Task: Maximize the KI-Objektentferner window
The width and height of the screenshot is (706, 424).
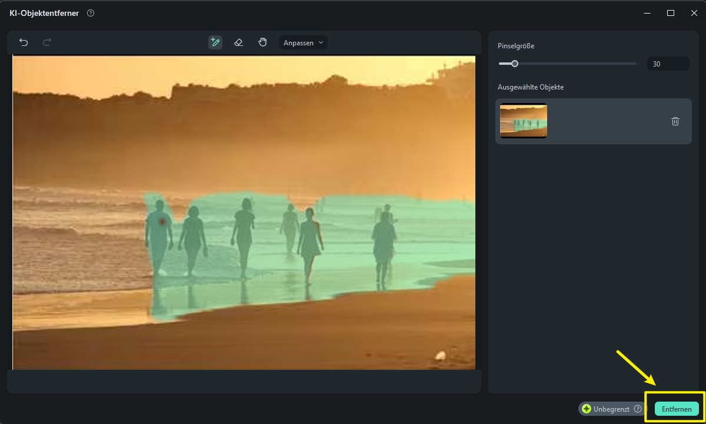Action: click(670, 13)
